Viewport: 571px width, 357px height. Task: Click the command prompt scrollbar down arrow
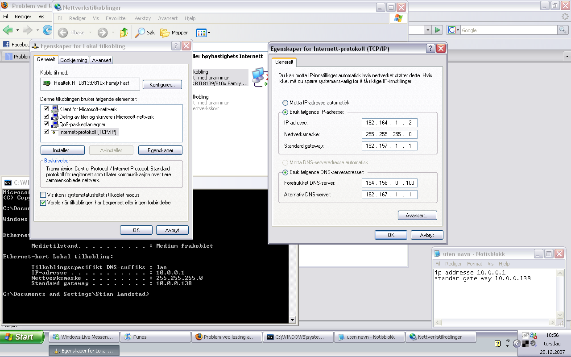[293, 320]
